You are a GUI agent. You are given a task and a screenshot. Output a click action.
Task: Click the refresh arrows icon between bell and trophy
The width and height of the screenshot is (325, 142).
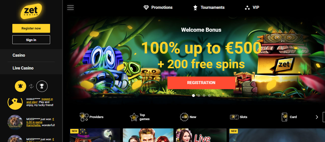click(31, 86)
